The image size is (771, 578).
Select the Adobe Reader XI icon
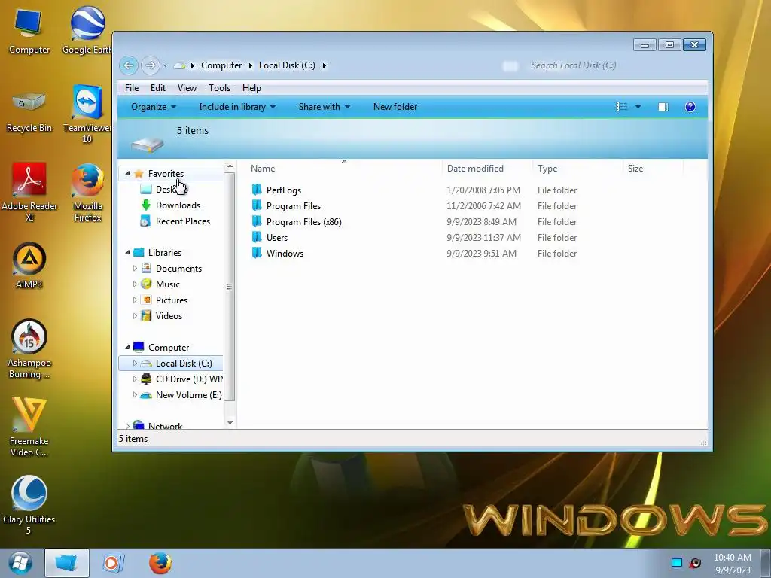[x=29, y=192]
